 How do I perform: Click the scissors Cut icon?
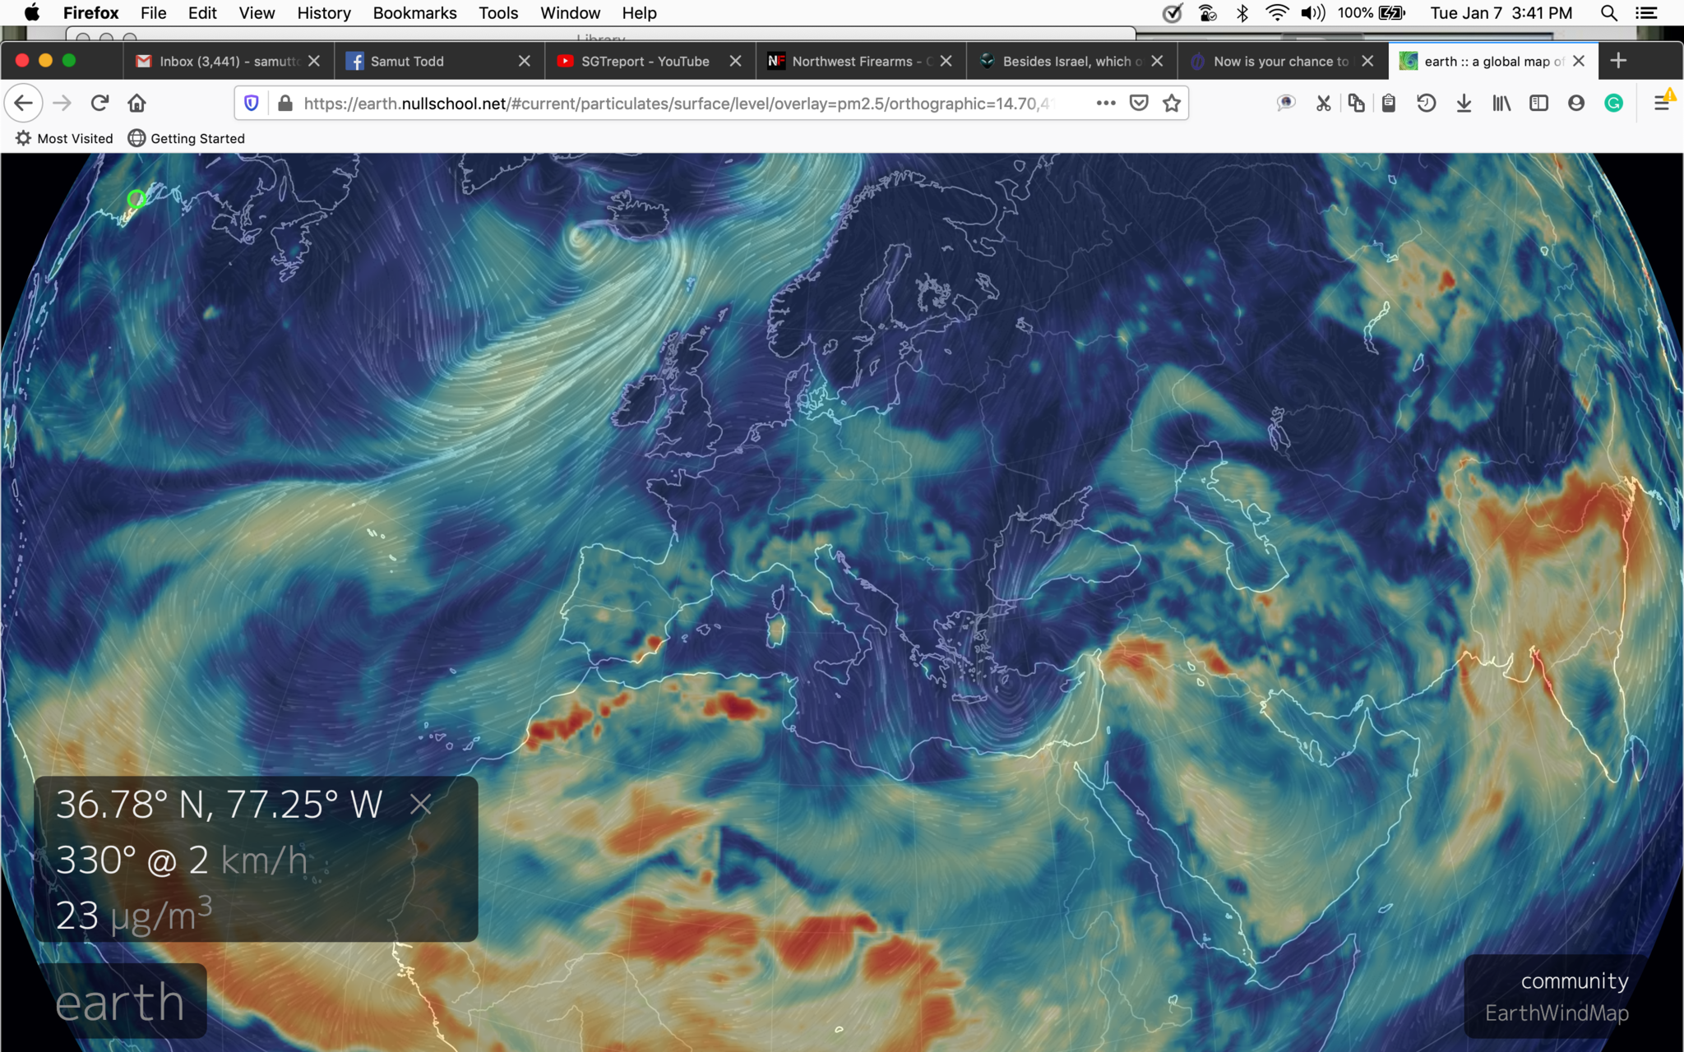pyautogui.click(x=1323, y=104)
